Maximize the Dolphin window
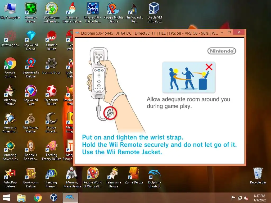 coord(229,32)
